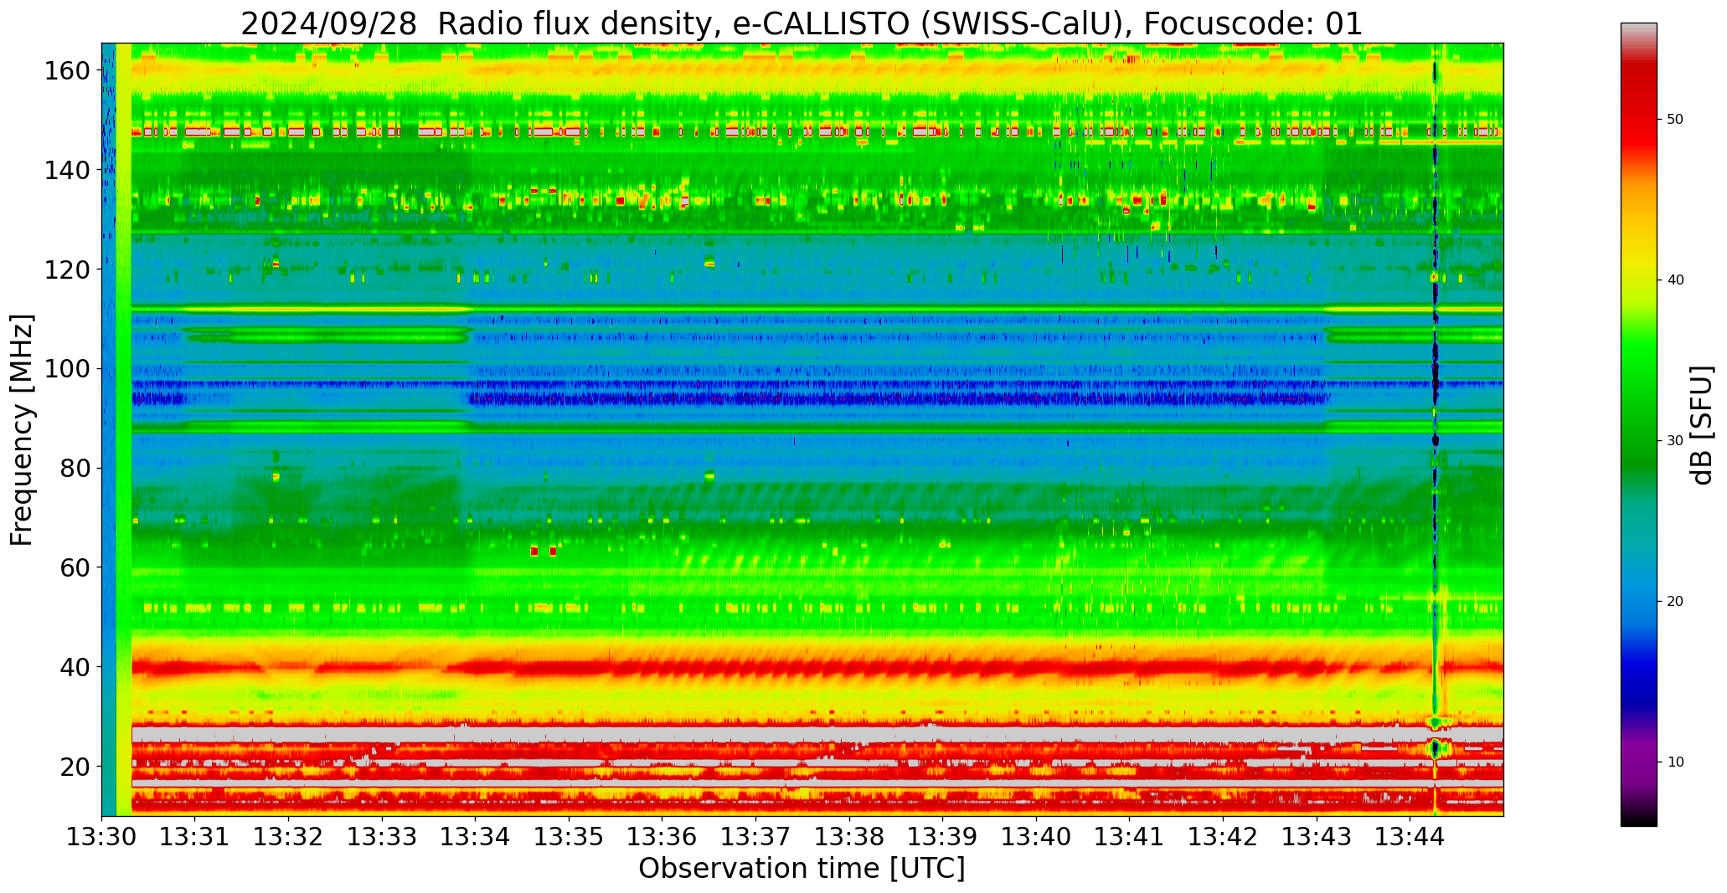Click the 13:41 time tick label
The width and height of the screenshot is (1727, 893).
coord(1129,838)
